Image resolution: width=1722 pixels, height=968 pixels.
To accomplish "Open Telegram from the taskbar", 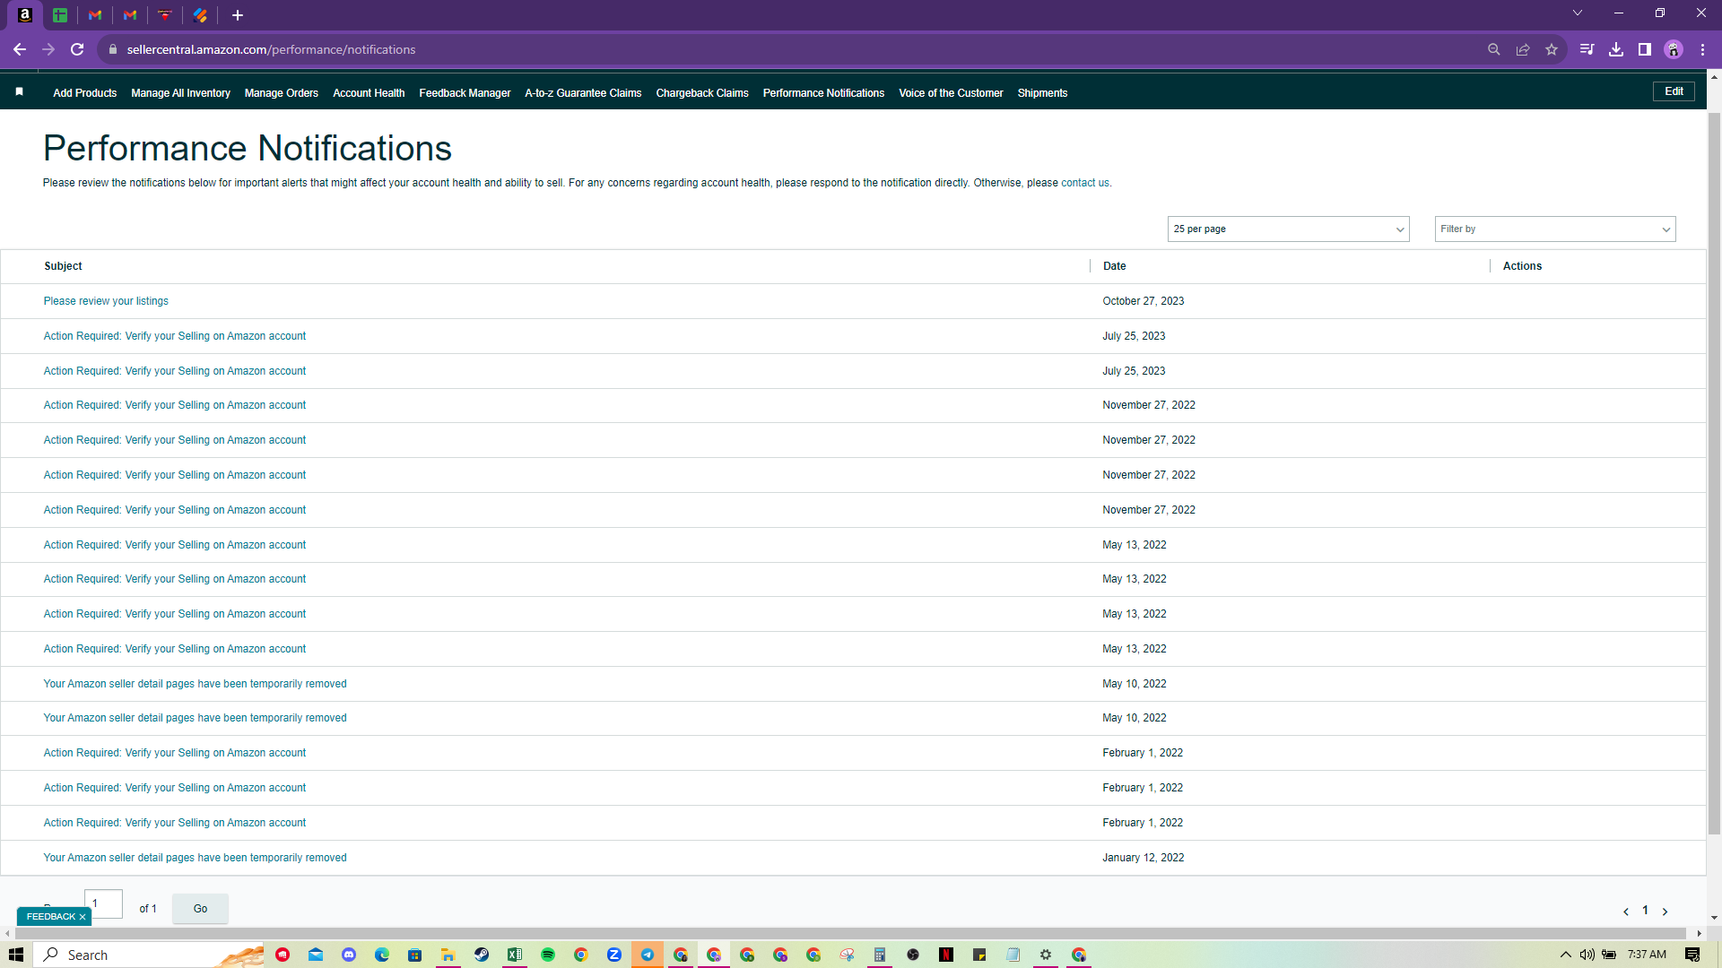I will pyautogui.click(x=648, y=955).
